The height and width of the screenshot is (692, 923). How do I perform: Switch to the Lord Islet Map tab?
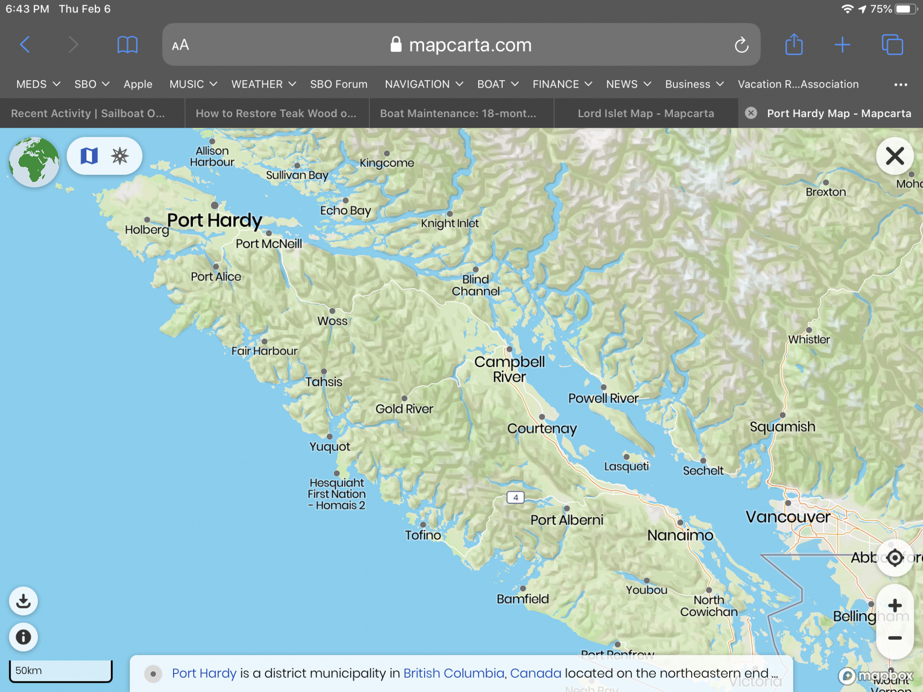click(646, 113)
